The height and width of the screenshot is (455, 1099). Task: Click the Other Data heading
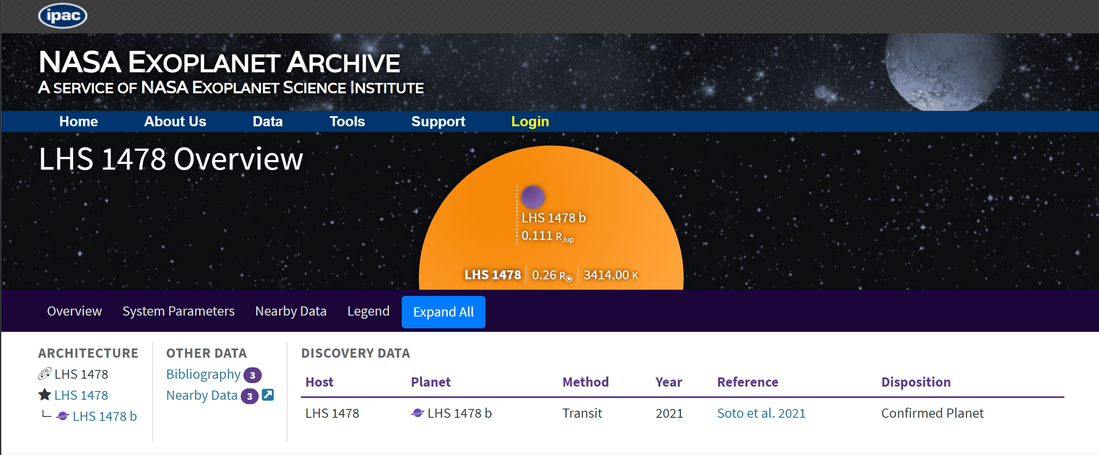(x=207, y=353)
